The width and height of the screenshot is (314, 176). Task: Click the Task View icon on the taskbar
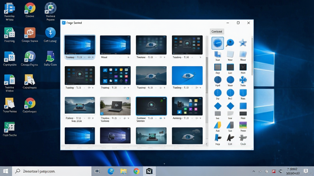(97, 171)
